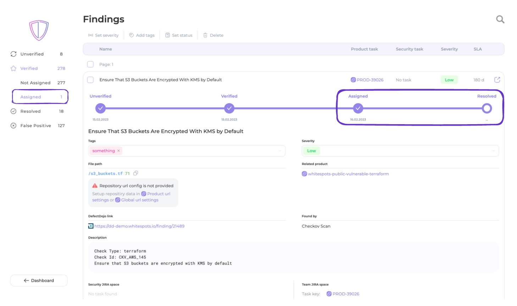Open the DefectDojo finding/21489 link
Viewport: 517px width, 306px height.
139,226
